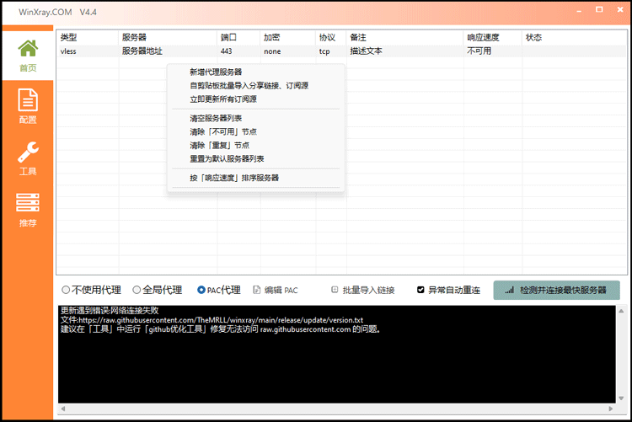632x422 pixels.
Task: Click the 状态 column header
Action: 575,38
